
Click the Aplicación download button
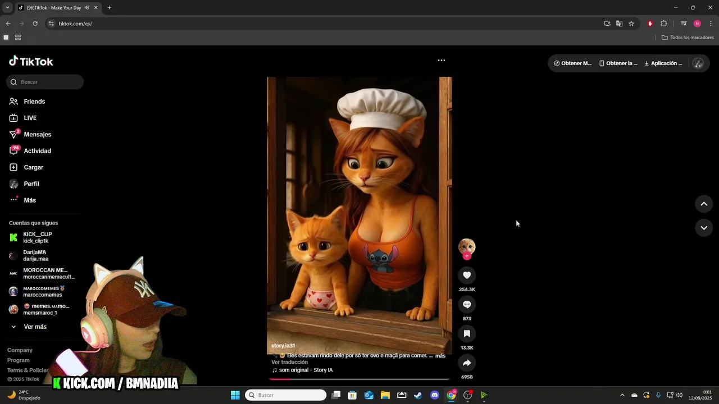point(663,63)
